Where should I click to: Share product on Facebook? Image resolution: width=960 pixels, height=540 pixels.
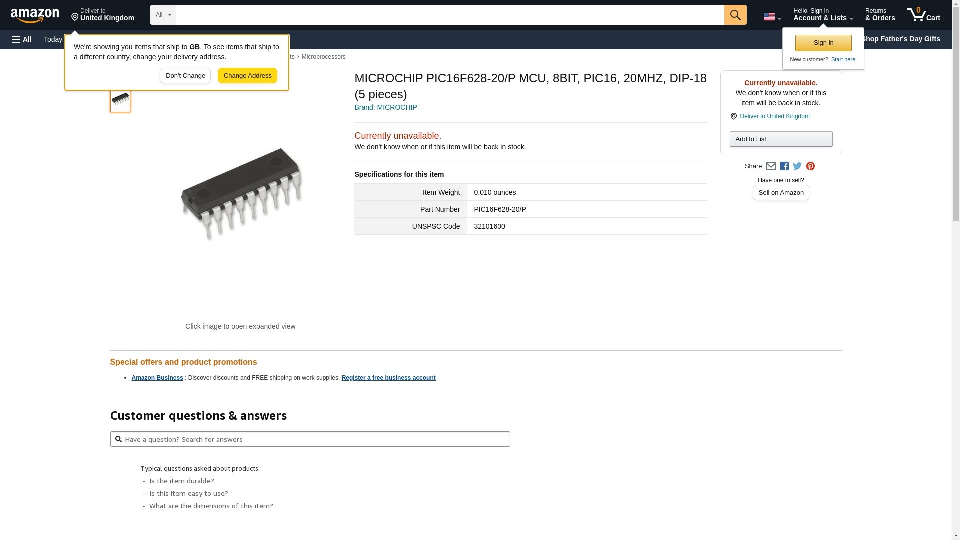pos(784,166)
